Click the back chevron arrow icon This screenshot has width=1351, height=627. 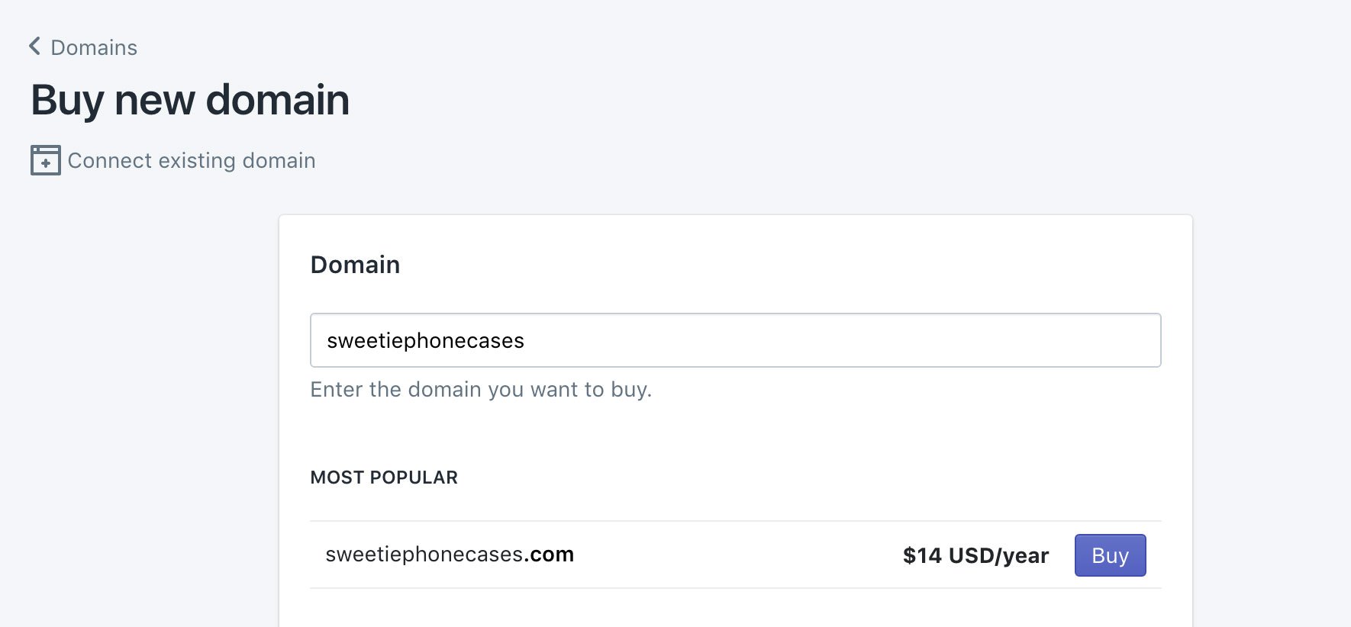pos(34,47)
